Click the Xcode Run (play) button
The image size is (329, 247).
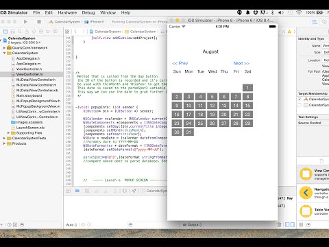point(25,22)
